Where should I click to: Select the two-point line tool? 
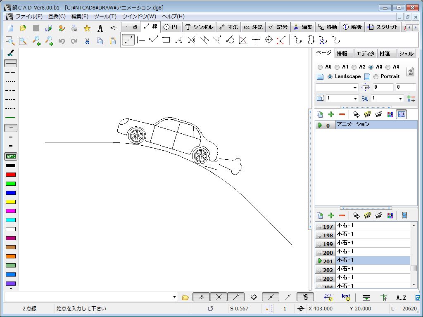[128, 40]
